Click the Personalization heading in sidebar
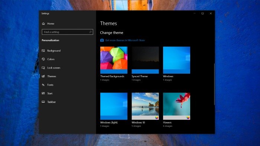The width and height of the screenshot is (260, 146). tap(51, 40)
